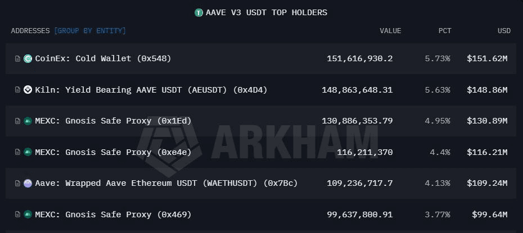Viewport: 523px width, 233px height.
Task: Open Aave: Wrapped Aave Ethereum USDT link
Action: pos(166,183)
